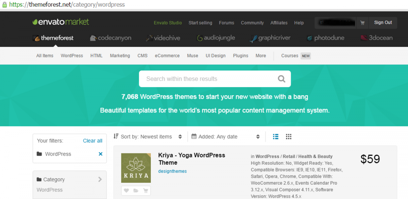Clear all active filters

[92, 141]
